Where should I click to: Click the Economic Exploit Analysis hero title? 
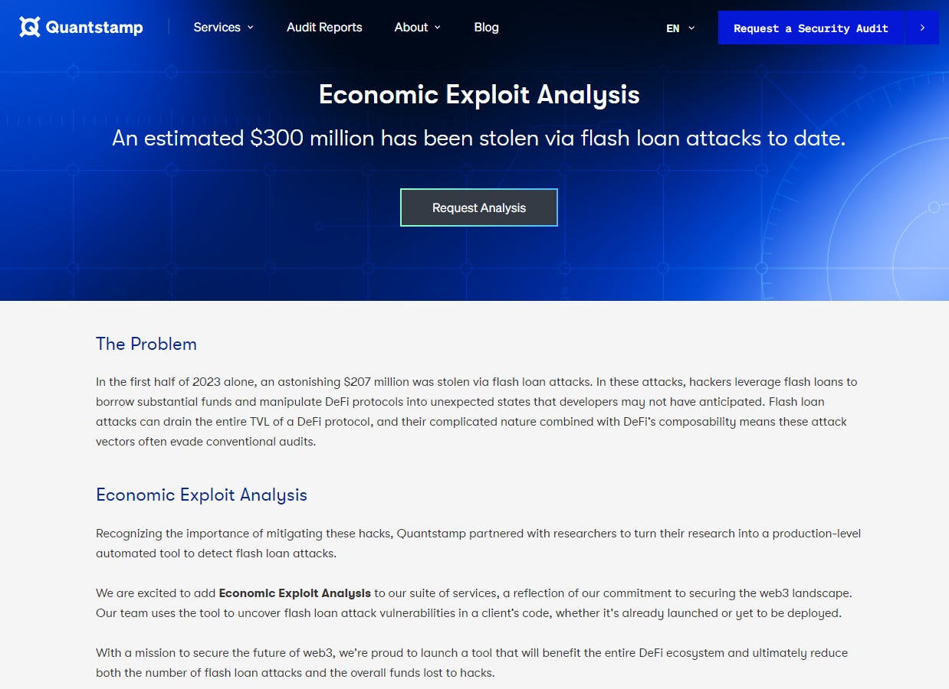pyautogui.click(x=479, y=95)
